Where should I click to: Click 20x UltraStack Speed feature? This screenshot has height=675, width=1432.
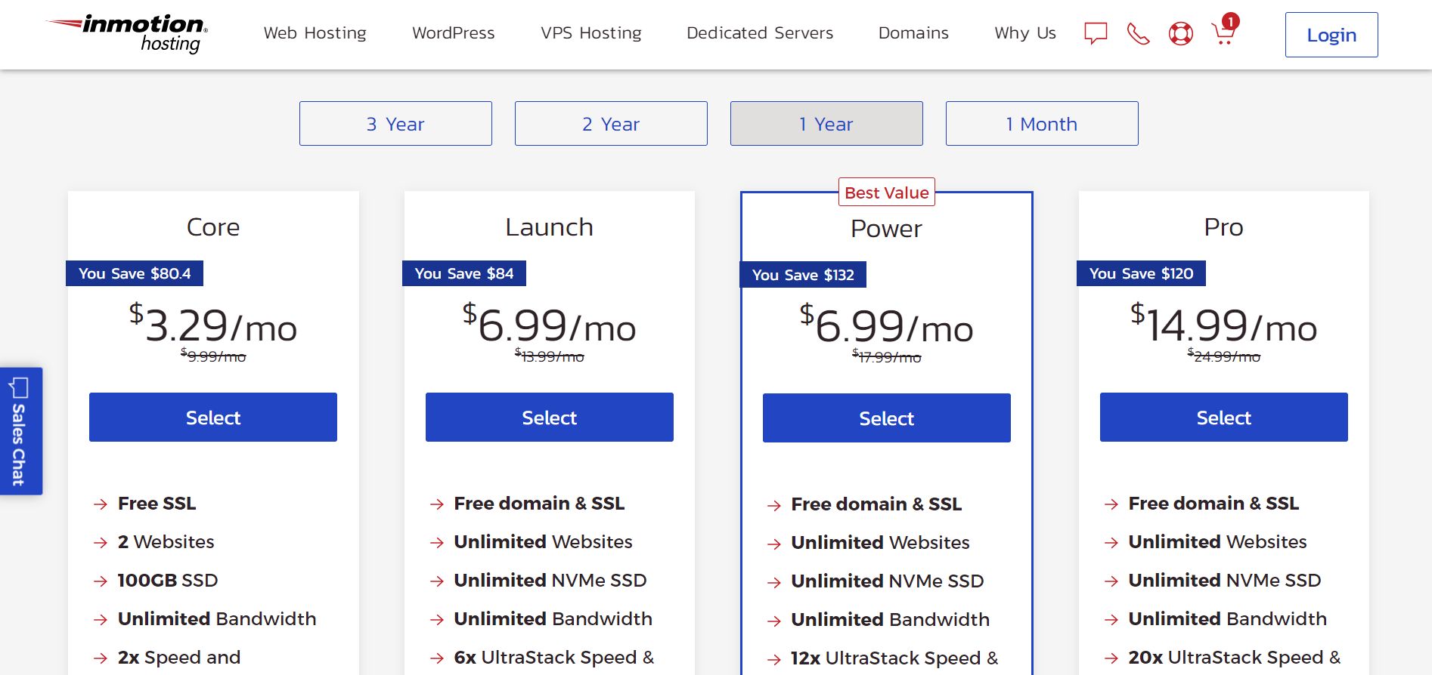pyautogui.click(x=1235, y=658)
